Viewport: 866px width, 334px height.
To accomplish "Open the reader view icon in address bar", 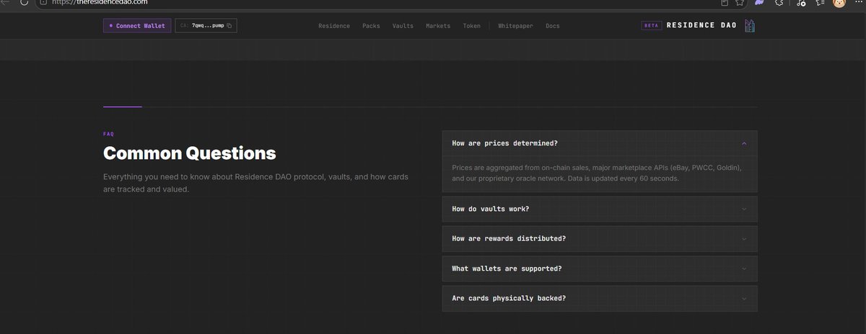I will [725, 3].
